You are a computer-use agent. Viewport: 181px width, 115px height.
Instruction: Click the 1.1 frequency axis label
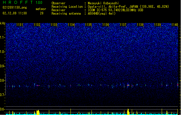tap(3, 37)
